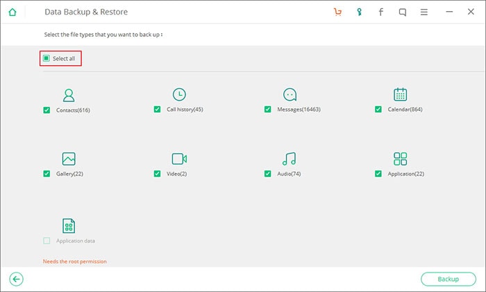
Task: Click 'Needs the root permission' notice
Action: [x=75, y=261]
